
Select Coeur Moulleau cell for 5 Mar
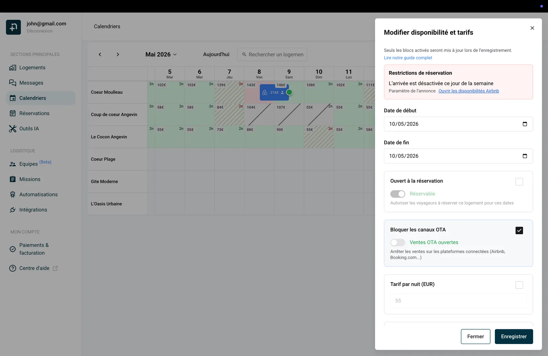point(170,92)
